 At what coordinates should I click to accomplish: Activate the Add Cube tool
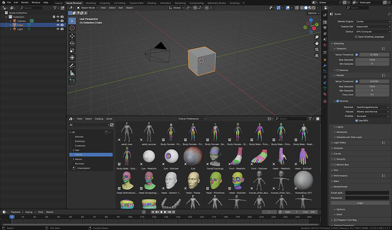tap(72, 81)
